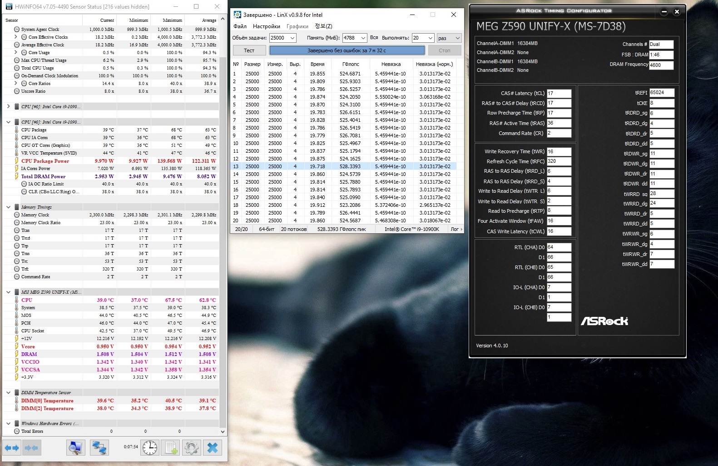Collapse the MSI MEG Z390 UNIFY-X group
Viewport: 718px width, 466px height.
coord(8,292)
